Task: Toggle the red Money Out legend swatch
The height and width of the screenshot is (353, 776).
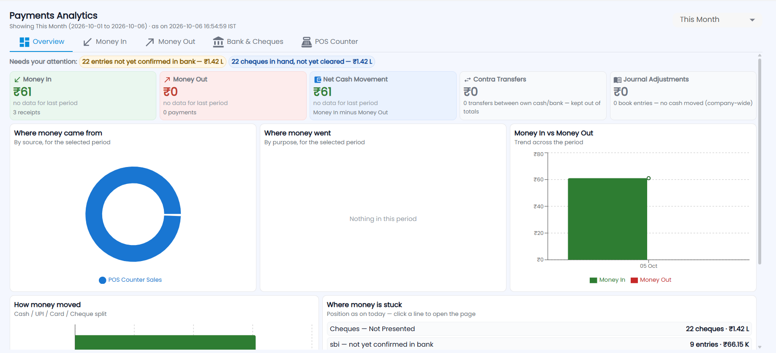Action: [634, 280]
